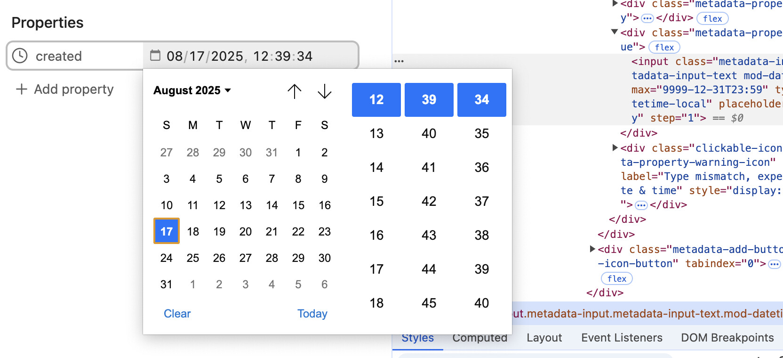Click the calendar icon in date field
The width and height of the screenshot is (783, 358).
[155, 56]
